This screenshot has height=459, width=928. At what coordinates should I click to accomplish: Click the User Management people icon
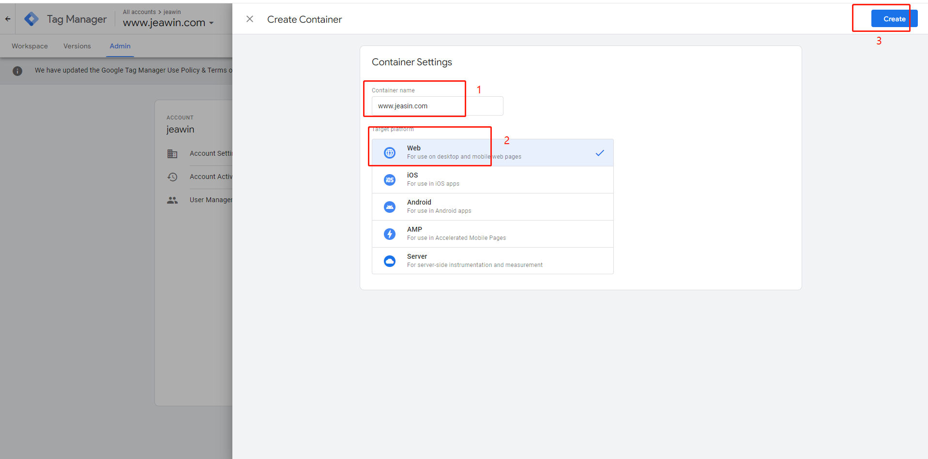pyautogui.click(x=172, y=200)
